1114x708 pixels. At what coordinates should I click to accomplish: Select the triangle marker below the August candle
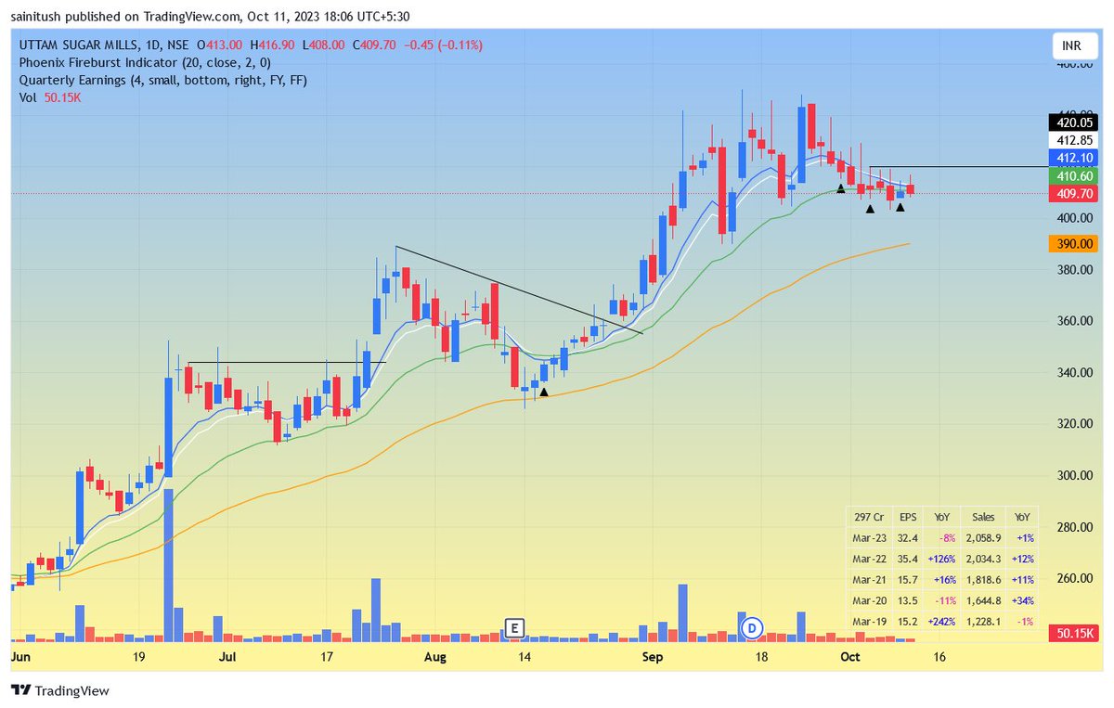pos(543,393)
